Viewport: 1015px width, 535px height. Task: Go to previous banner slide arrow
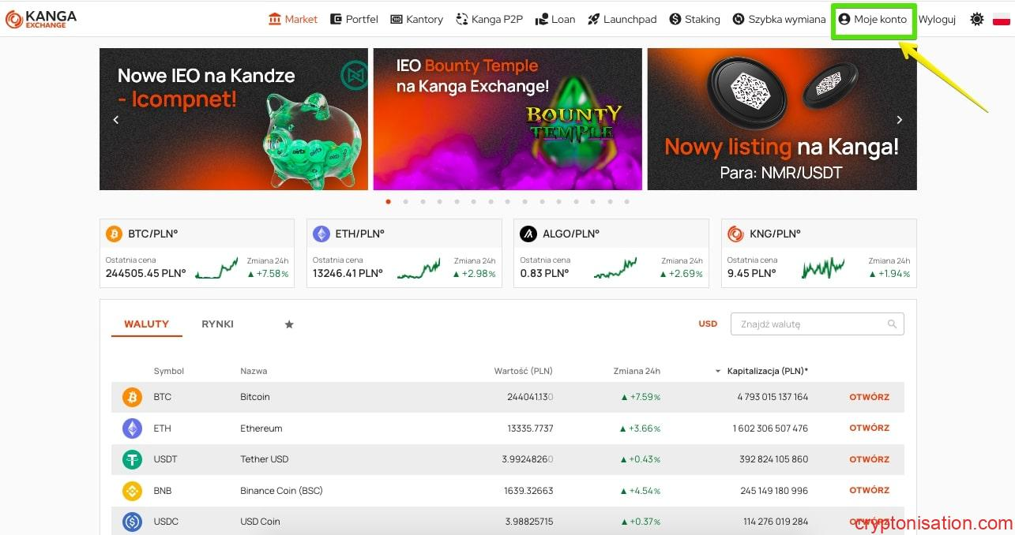(x=116, y=120)
